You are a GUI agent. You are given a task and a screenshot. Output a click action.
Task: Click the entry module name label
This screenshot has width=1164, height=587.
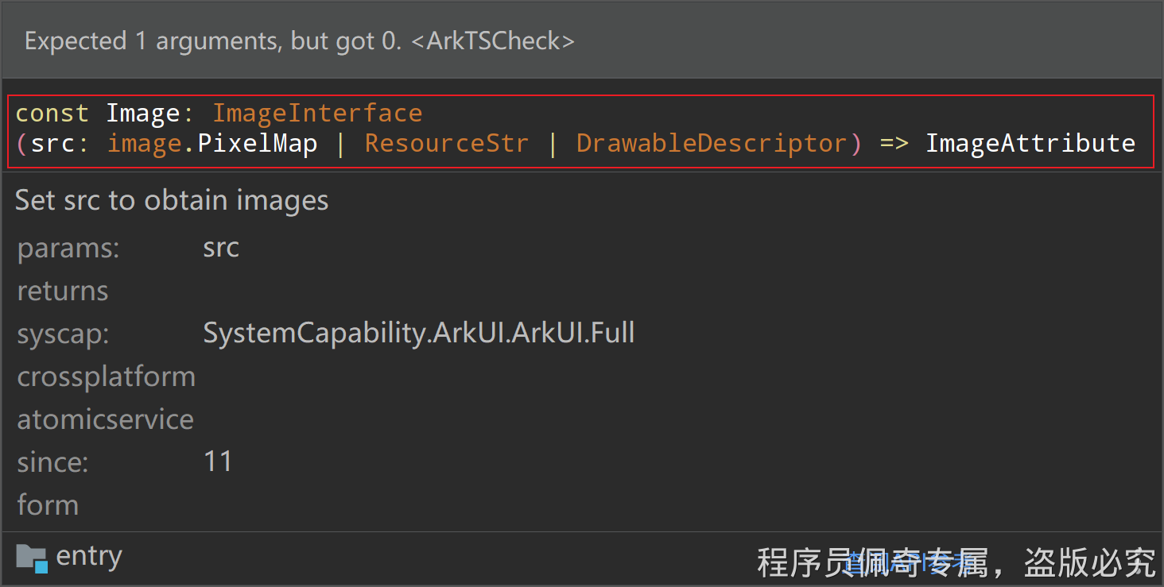[x=89, y=557]
